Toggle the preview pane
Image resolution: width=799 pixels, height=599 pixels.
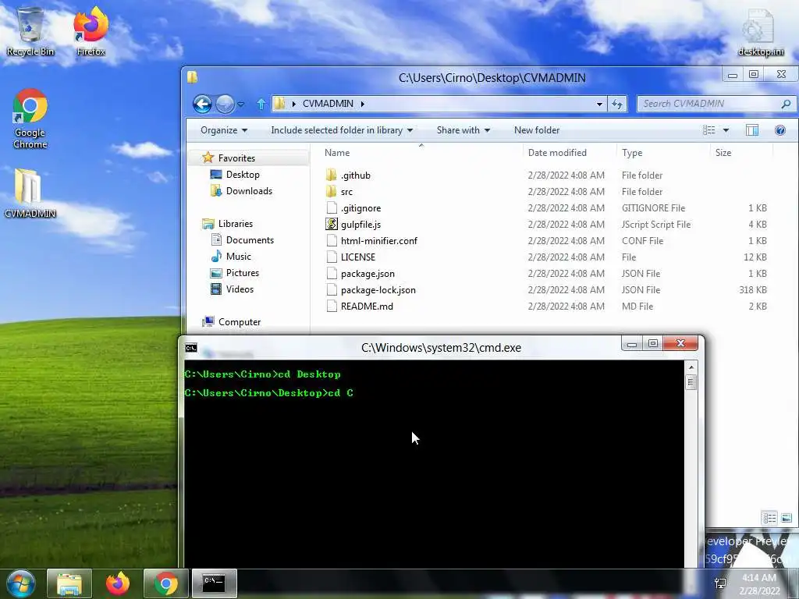pyautogui.click(x=752, y=130)
